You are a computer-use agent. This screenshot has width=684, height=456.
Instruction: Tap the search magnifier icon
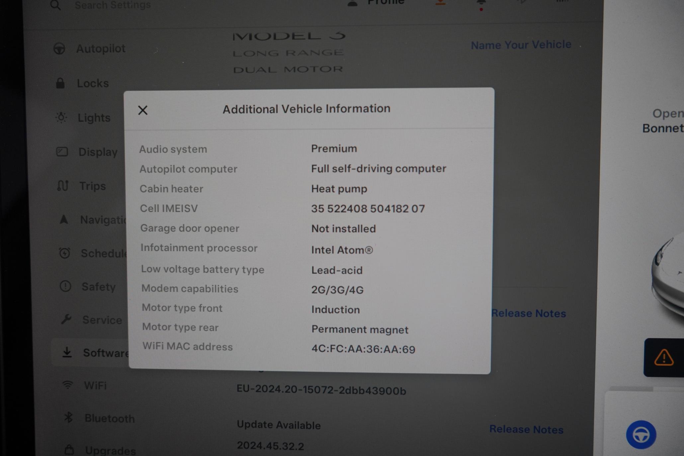[55, 5]
